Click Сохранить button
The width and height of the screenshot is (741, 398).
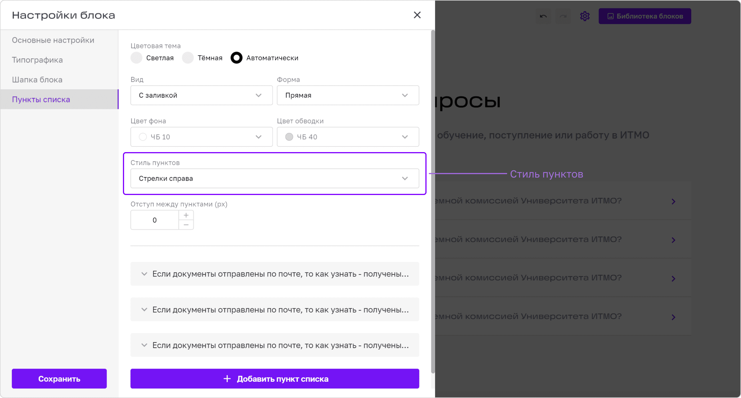pos(59,379)
